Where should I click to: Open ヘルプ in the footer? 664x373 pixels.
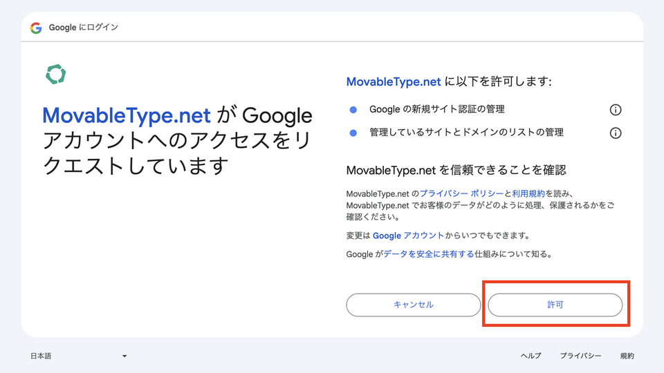point(531,356)
